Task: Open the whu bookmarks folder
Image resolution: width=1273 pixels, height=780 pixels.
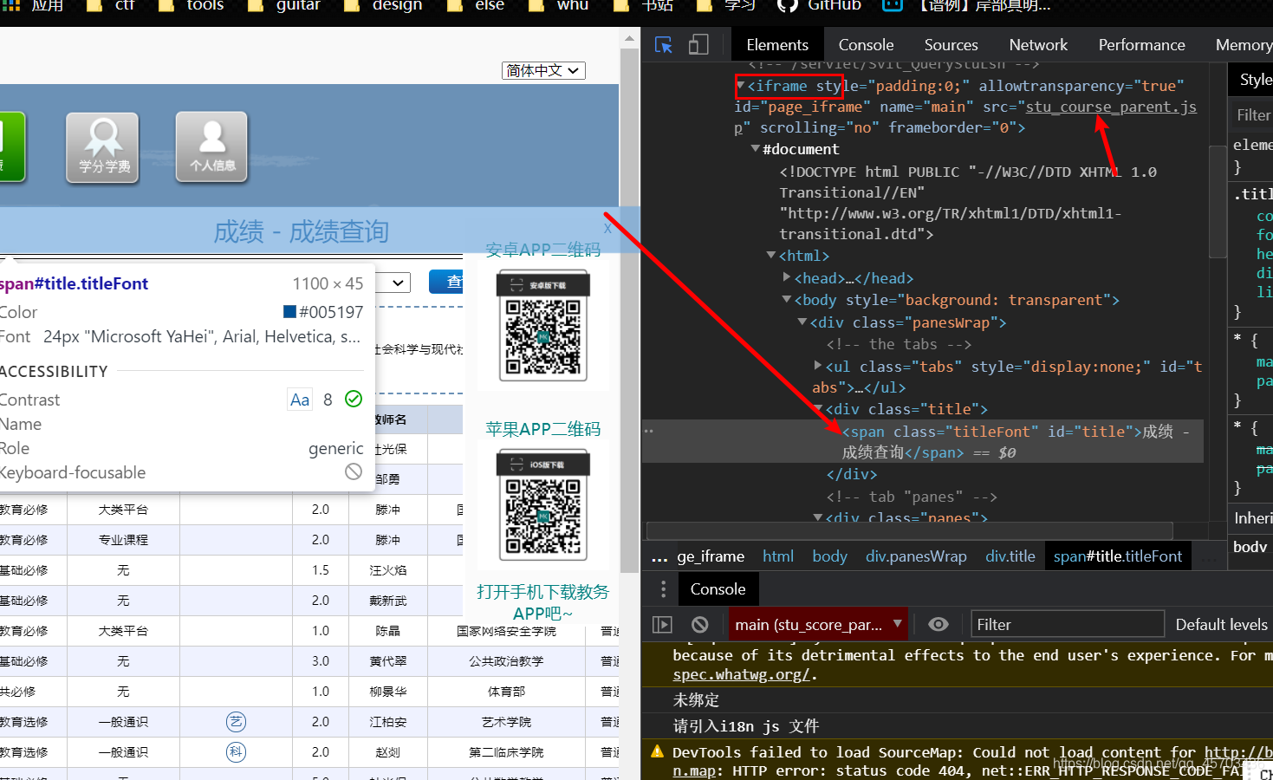Action: pos(559,5)
